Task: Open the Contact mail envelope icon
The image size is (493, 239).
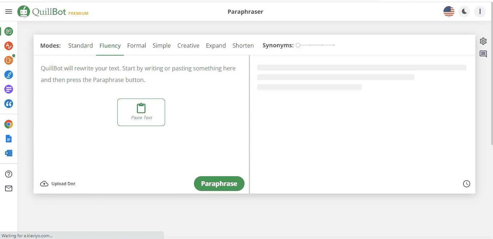Action: (9, 188)
